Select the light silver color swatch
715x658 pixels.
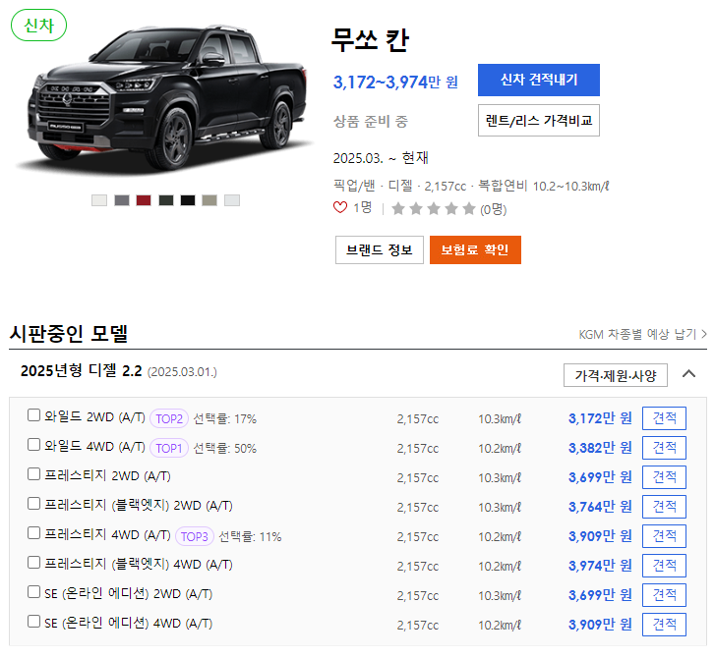click(232, 200)
